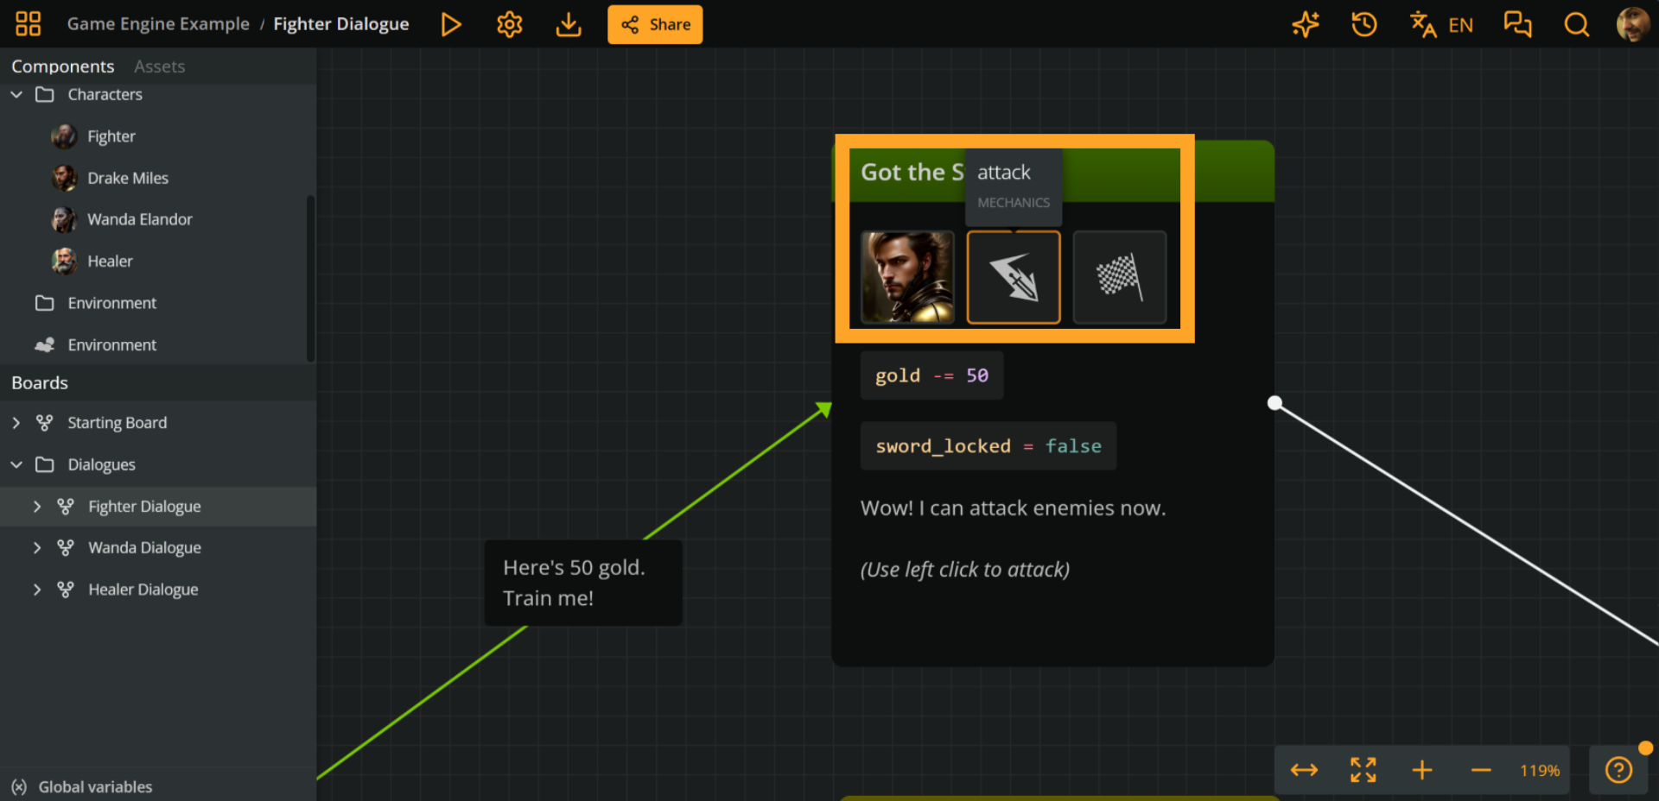This screenshot has height=801, width=1659.
Task: Open project settings gear icon
Action: [x=510, y=24]
